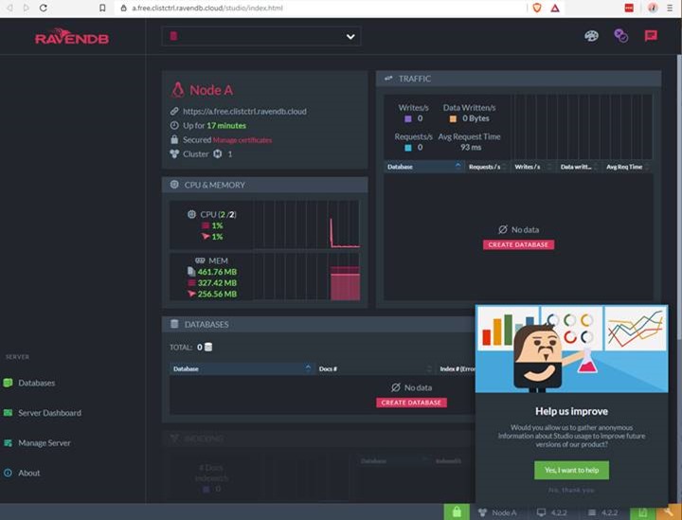Click the 461.76 MB memory value
This screenshot has height=520, width=682.
217,272
